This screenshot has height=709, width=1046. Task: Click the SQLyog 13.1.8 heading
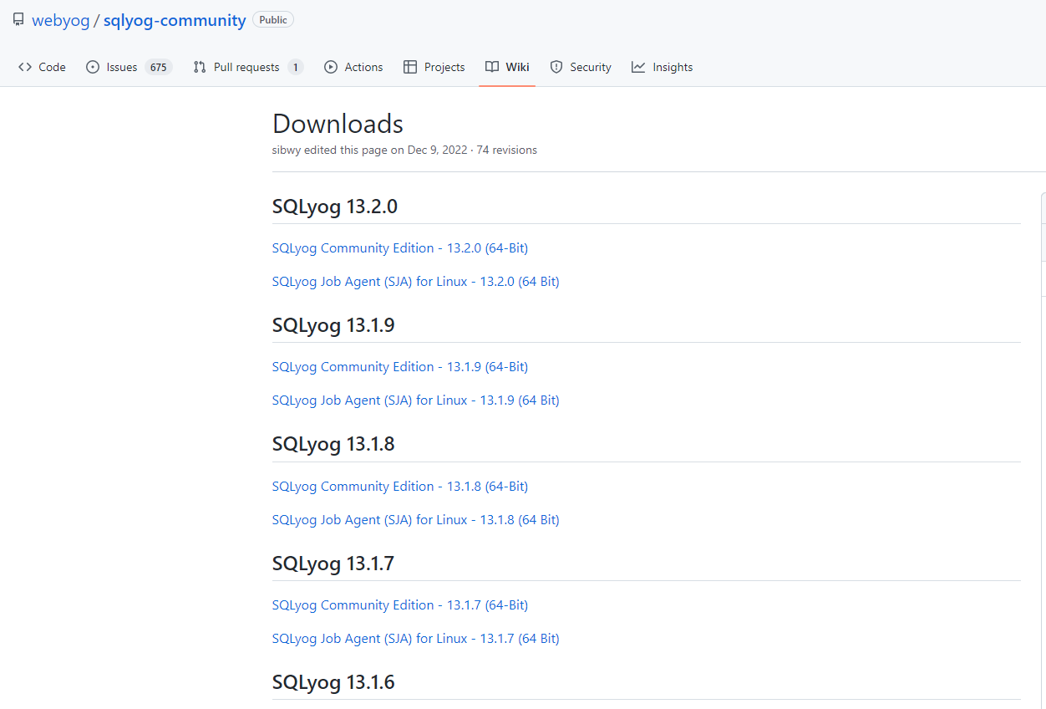pos(333,445)
